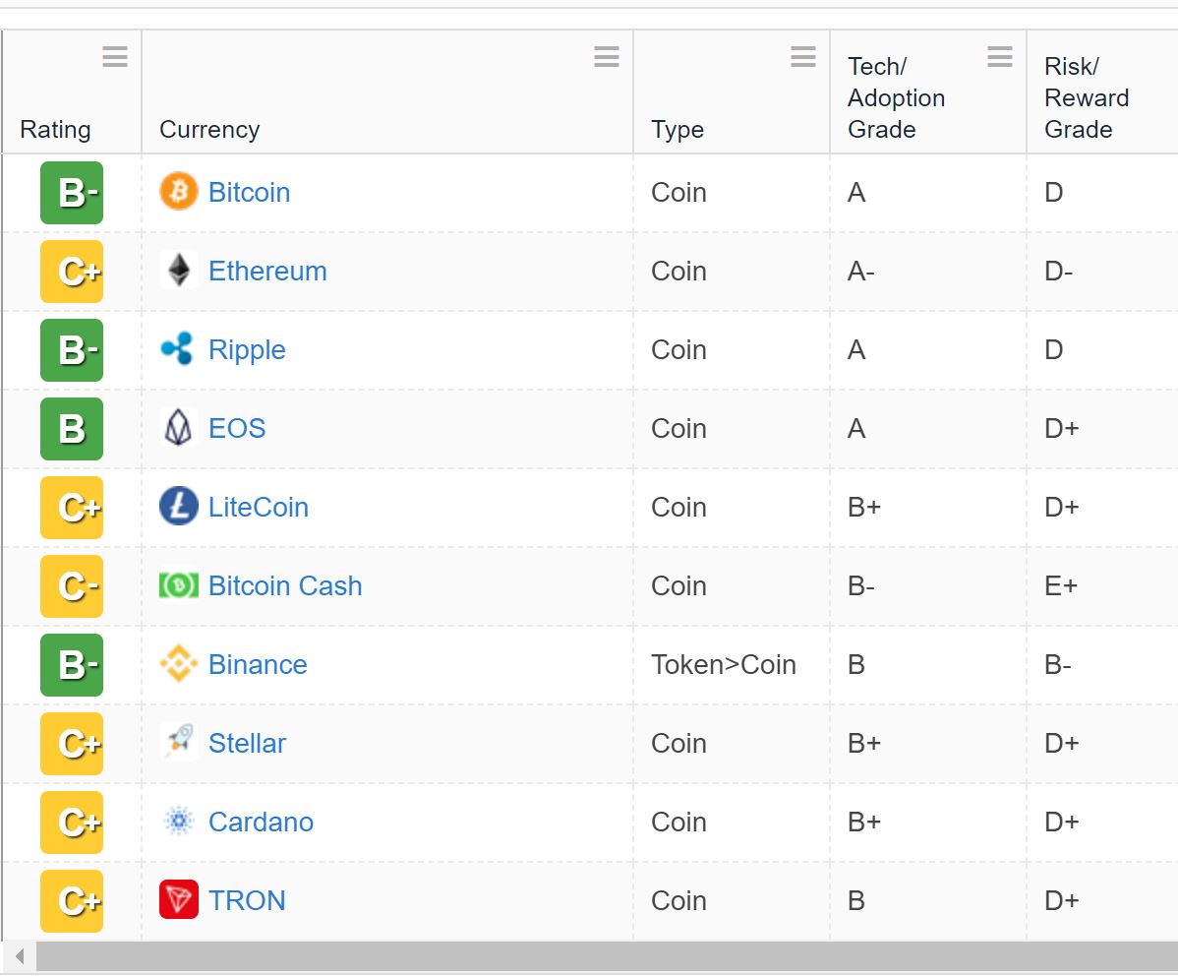The image size is (1178, 976).
Task: Open the Rating column menu icon
Action: pos(115,56)
